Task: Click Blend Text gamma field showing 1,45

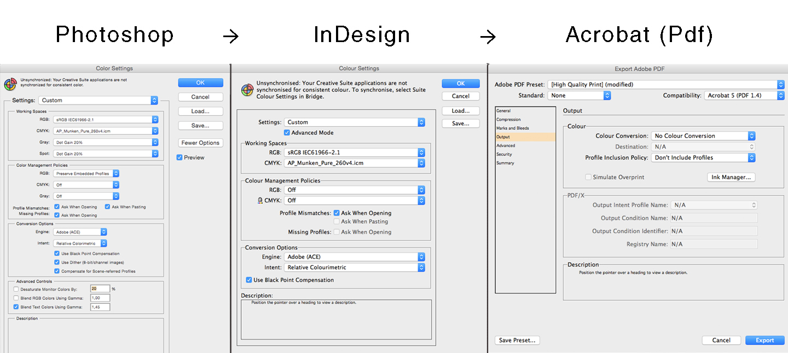Action: tap(100, 307)
